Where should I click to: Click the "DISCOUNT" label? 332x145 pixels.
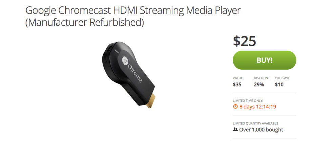262,78
